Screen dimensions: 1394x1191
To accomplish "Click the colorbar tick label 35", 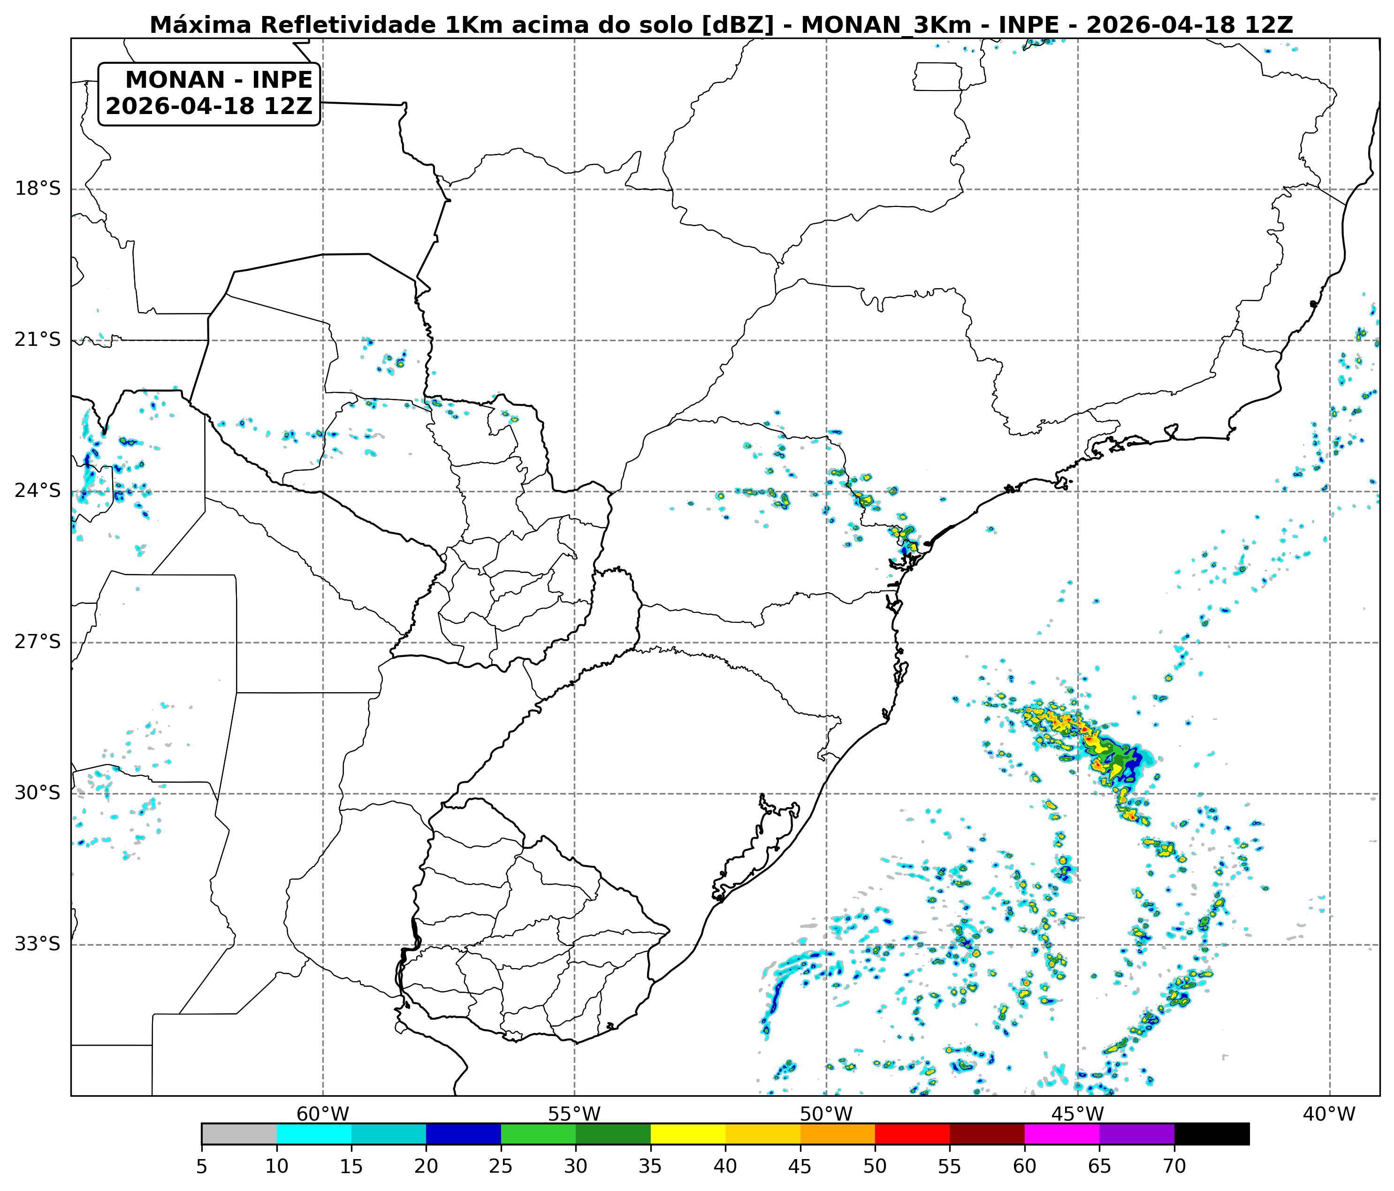I will pyautogui.click(x=650, y=1166).
